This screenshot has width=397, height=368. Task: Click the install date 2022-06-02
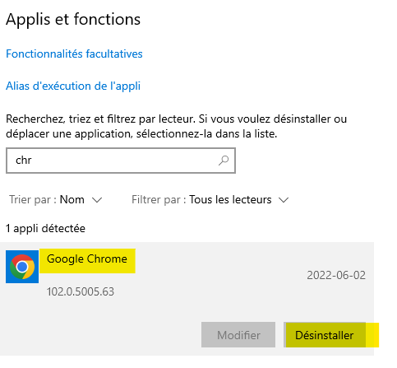click(x=336, y=275)
